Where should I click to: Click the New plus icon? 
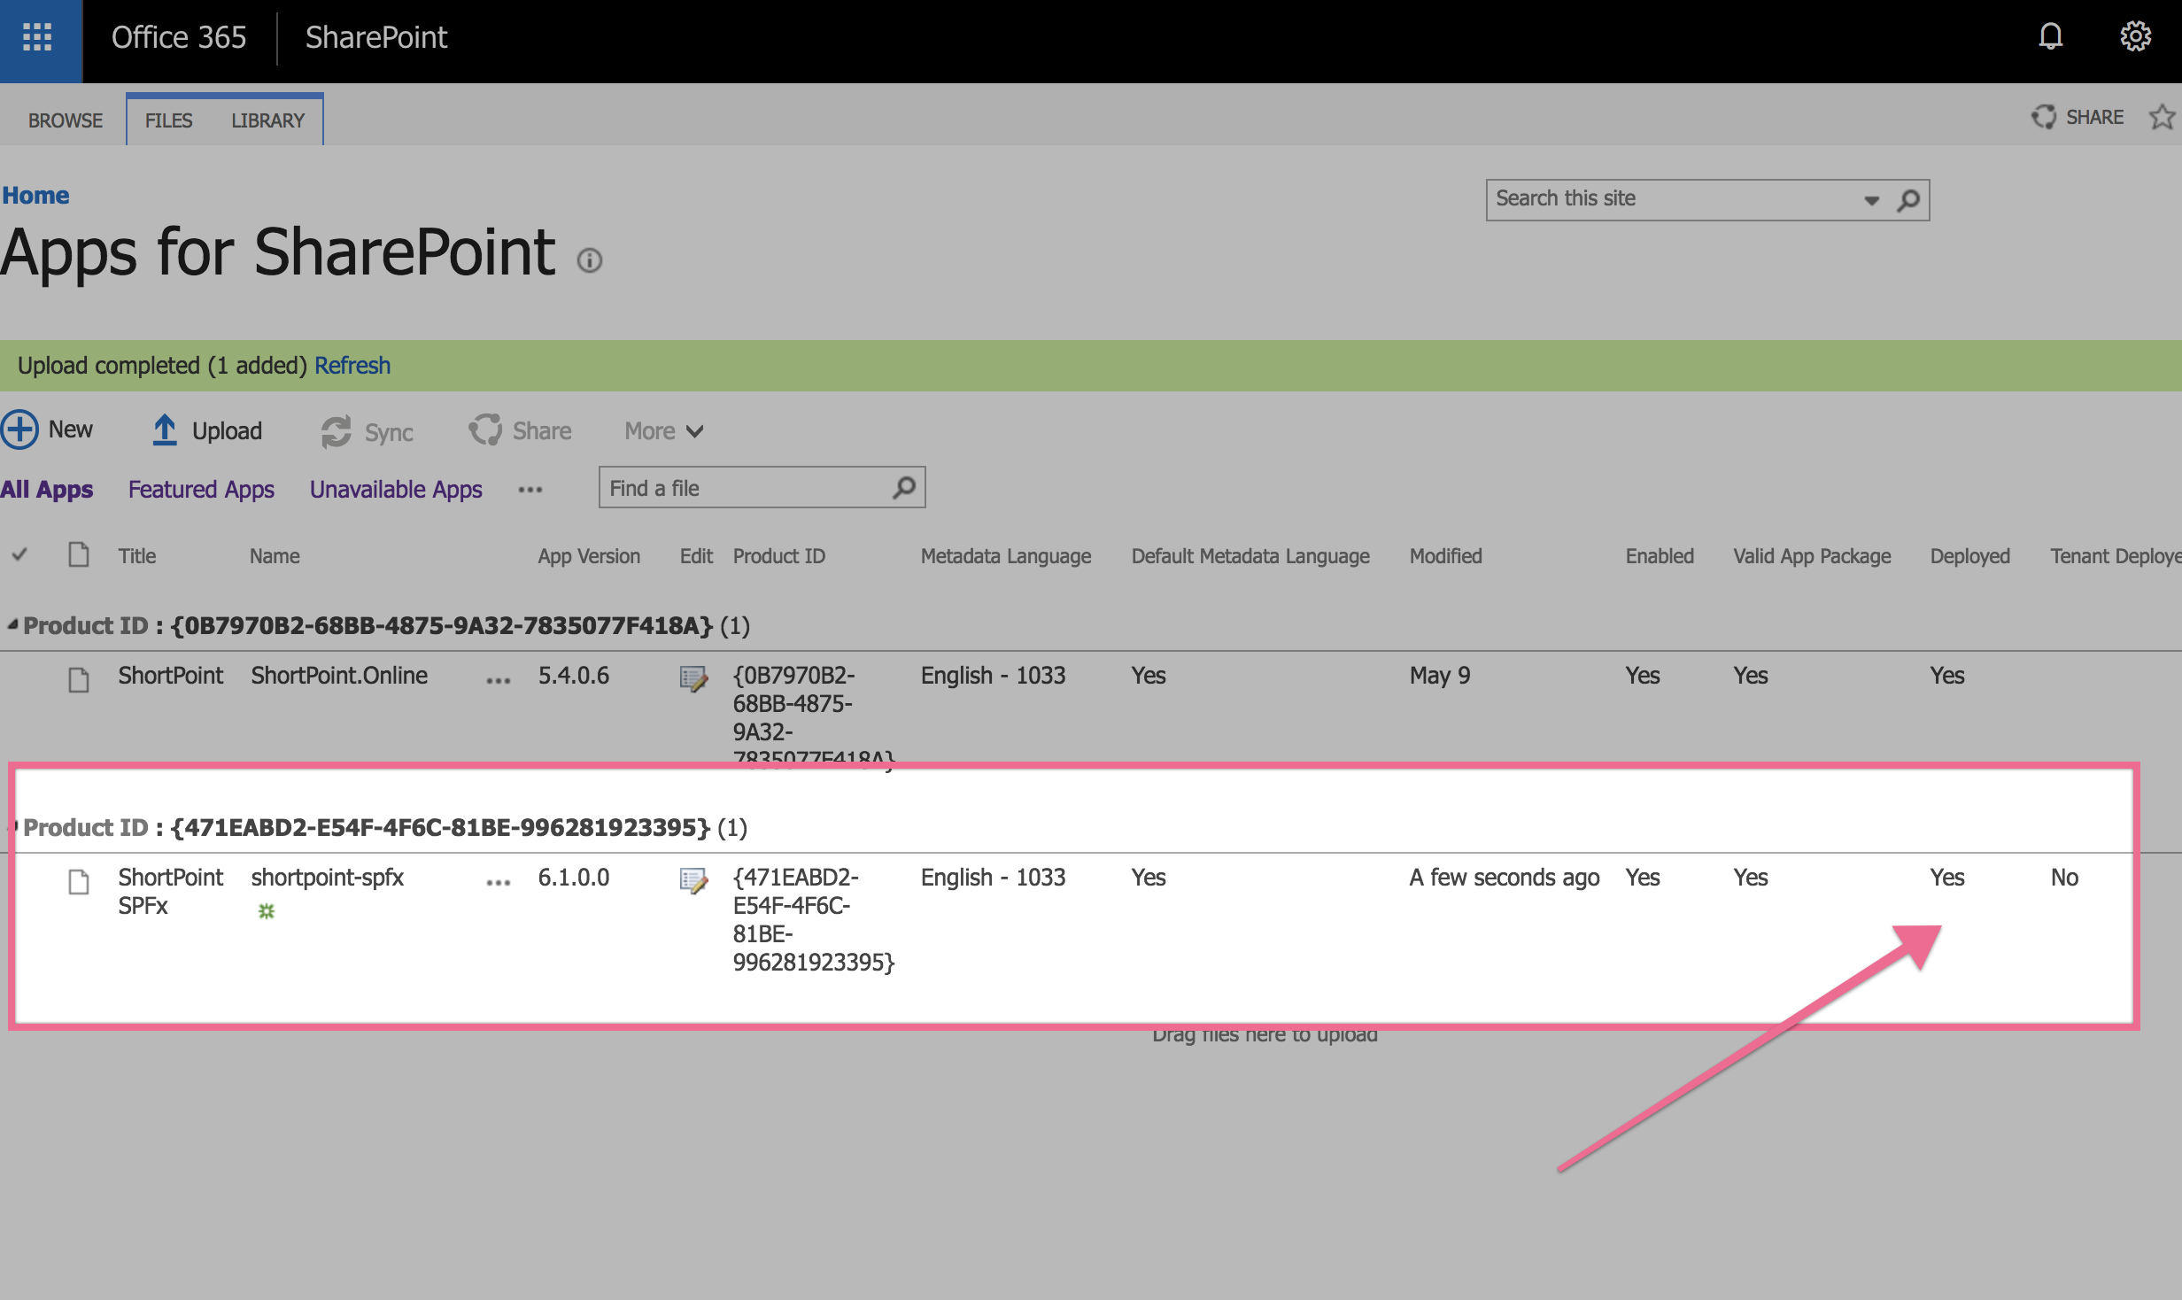[19, 430]
